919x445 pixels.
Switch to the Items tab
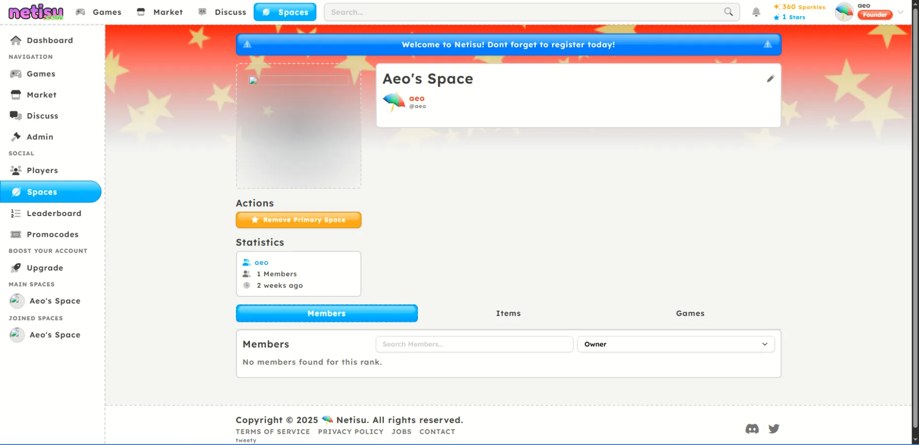point(508,314)
